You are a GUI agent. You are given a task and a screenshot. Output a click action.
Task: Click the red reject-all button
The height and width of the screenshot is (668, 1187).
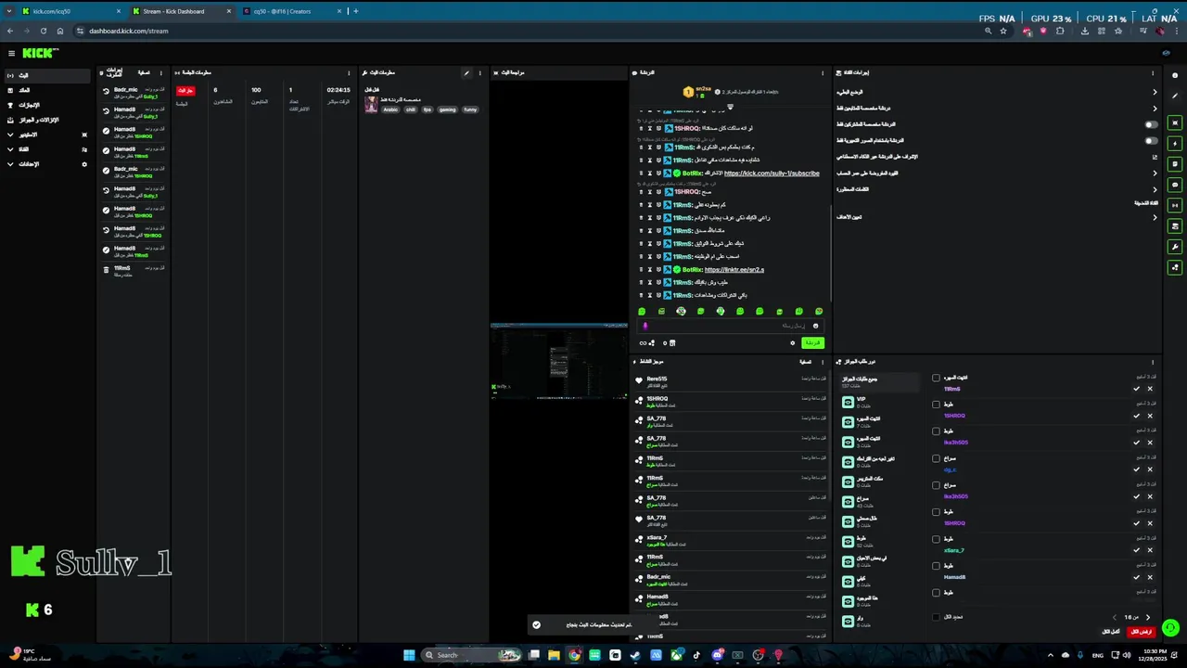coord(1141,631)
